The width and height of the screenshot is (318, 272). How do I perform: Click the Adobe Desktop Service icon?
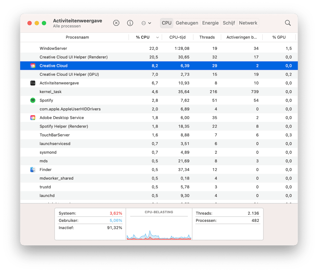point(33,118)
